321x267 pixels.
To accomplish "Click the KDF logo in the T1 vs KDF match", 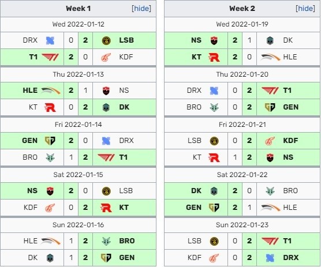I will click(106, 57).
